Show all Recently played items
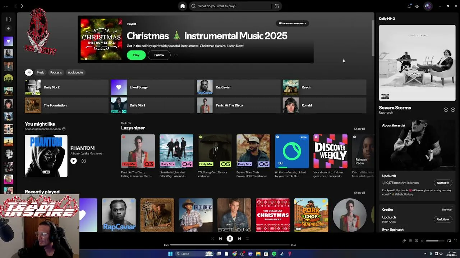Screen dimensions: 460x258 (359, 193)
